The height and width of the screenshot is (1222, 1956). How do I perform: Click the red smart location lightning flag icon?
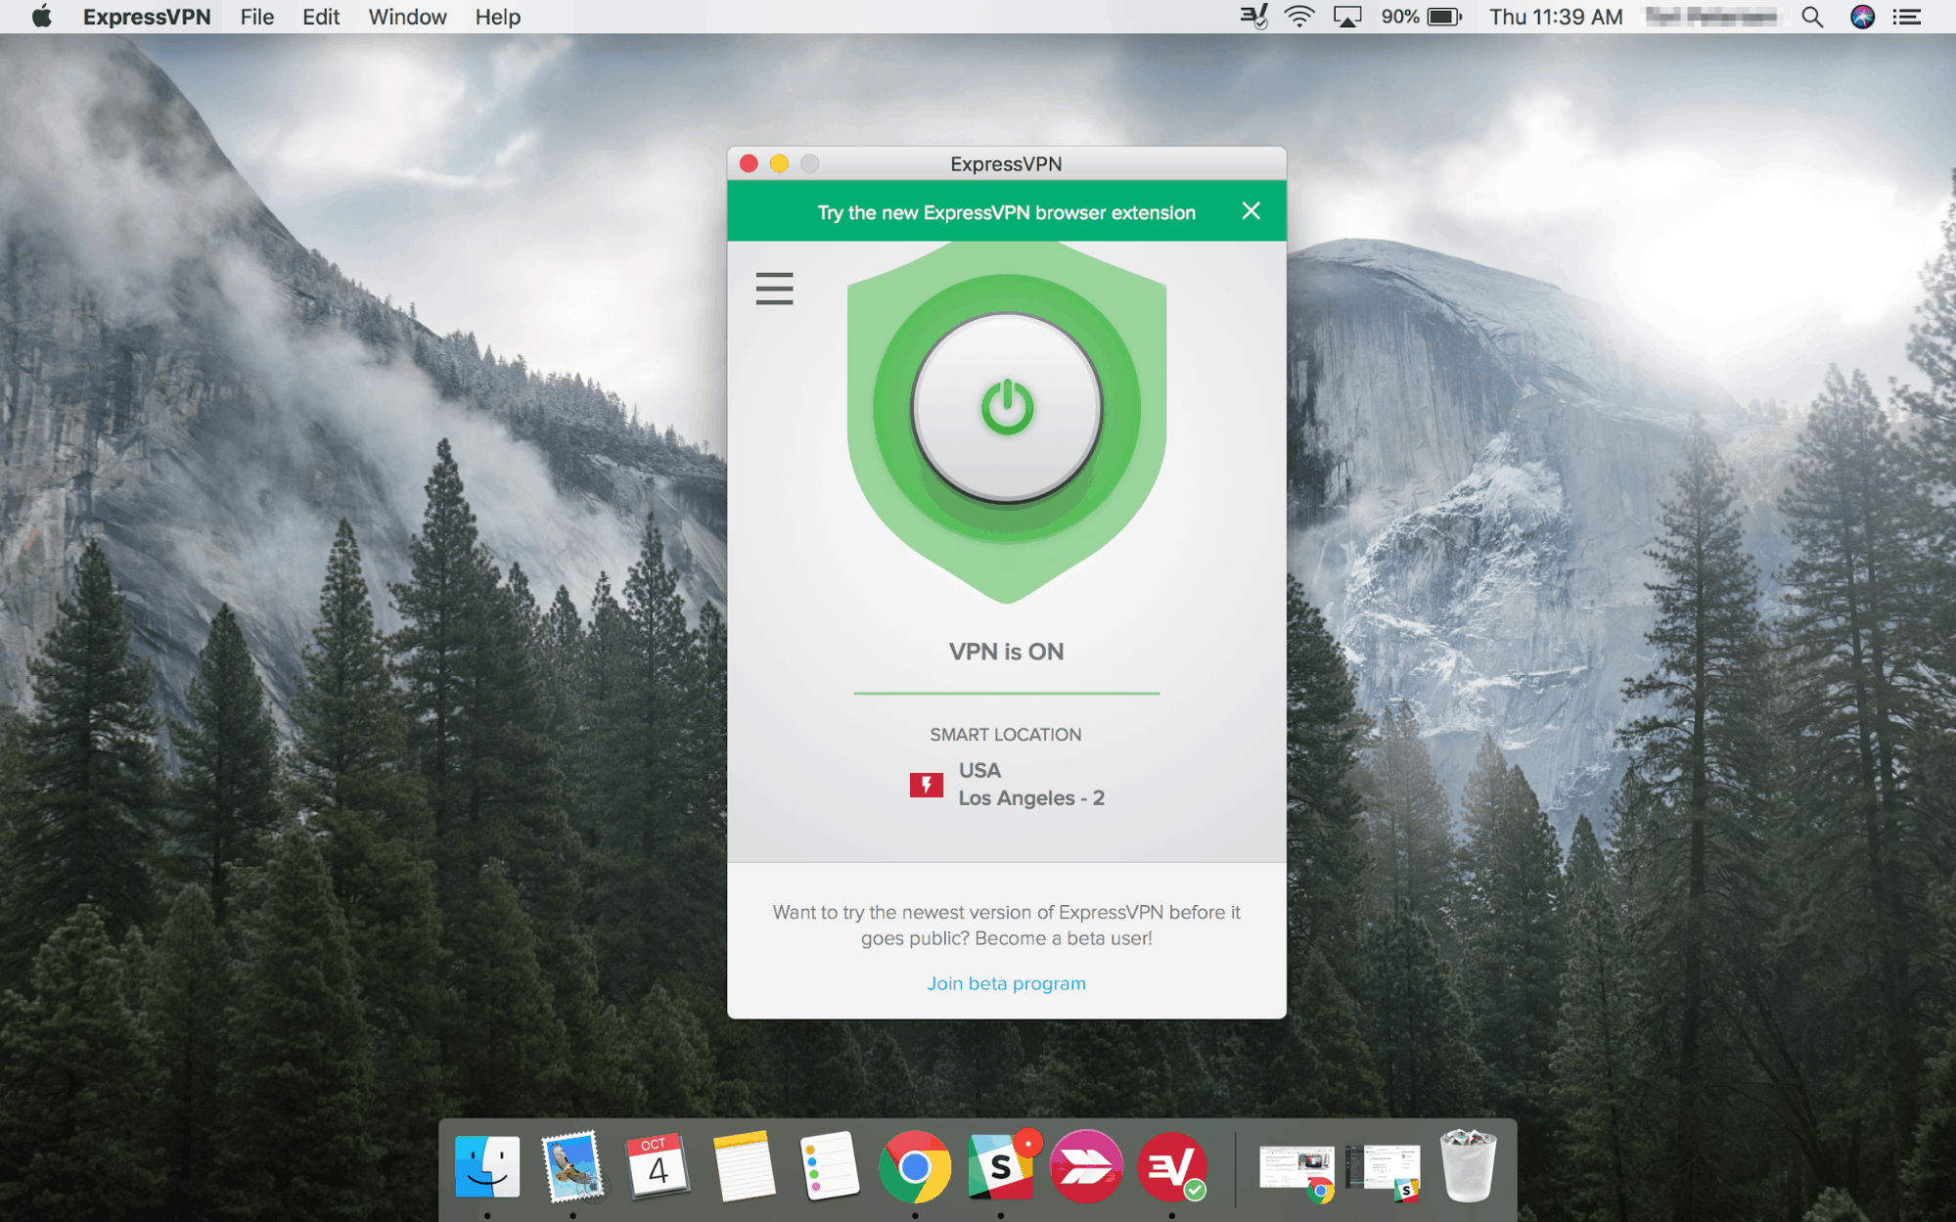[x=926, y=785]
